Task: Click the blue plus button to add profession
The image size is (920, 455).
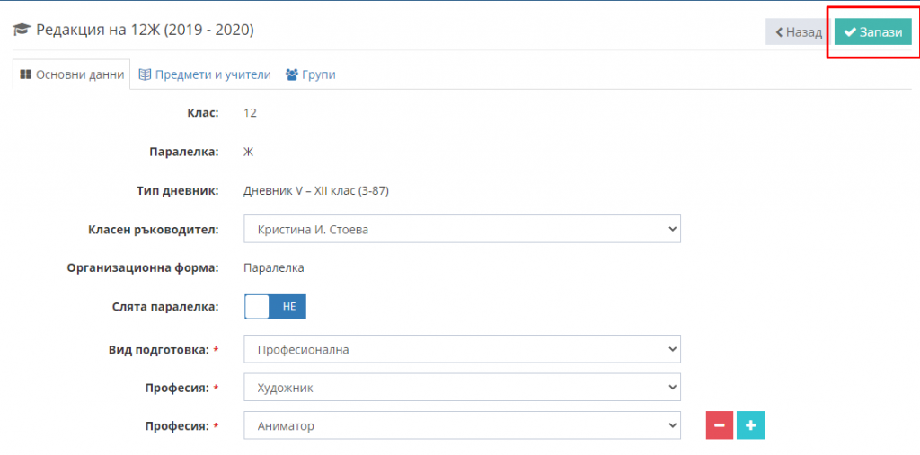Action: 750,425
